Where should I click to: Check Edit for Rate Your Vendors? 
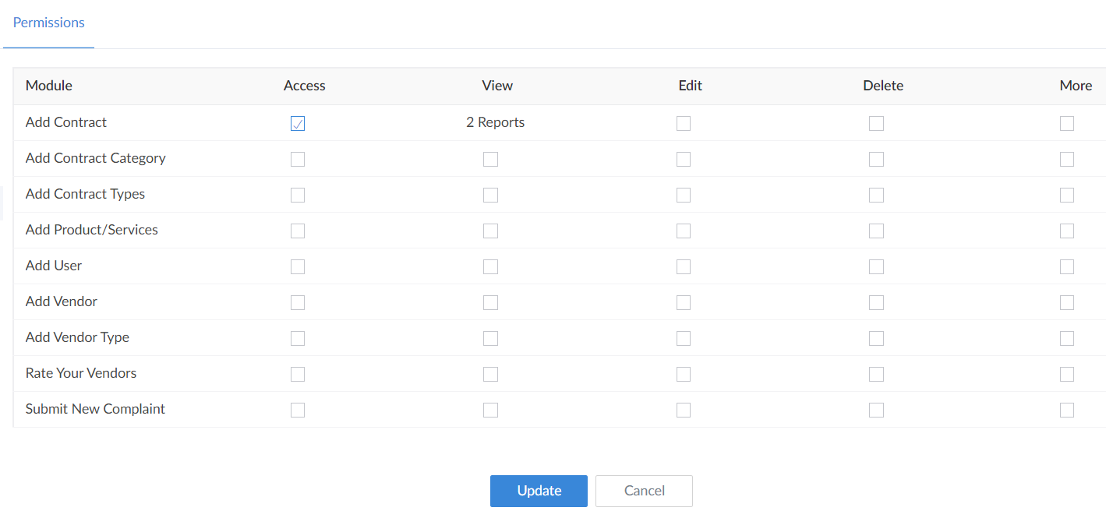click(x=684, y=374)
